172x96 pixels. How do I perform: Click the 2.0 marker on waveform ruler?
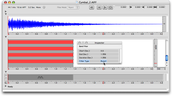tap(104, 34)
